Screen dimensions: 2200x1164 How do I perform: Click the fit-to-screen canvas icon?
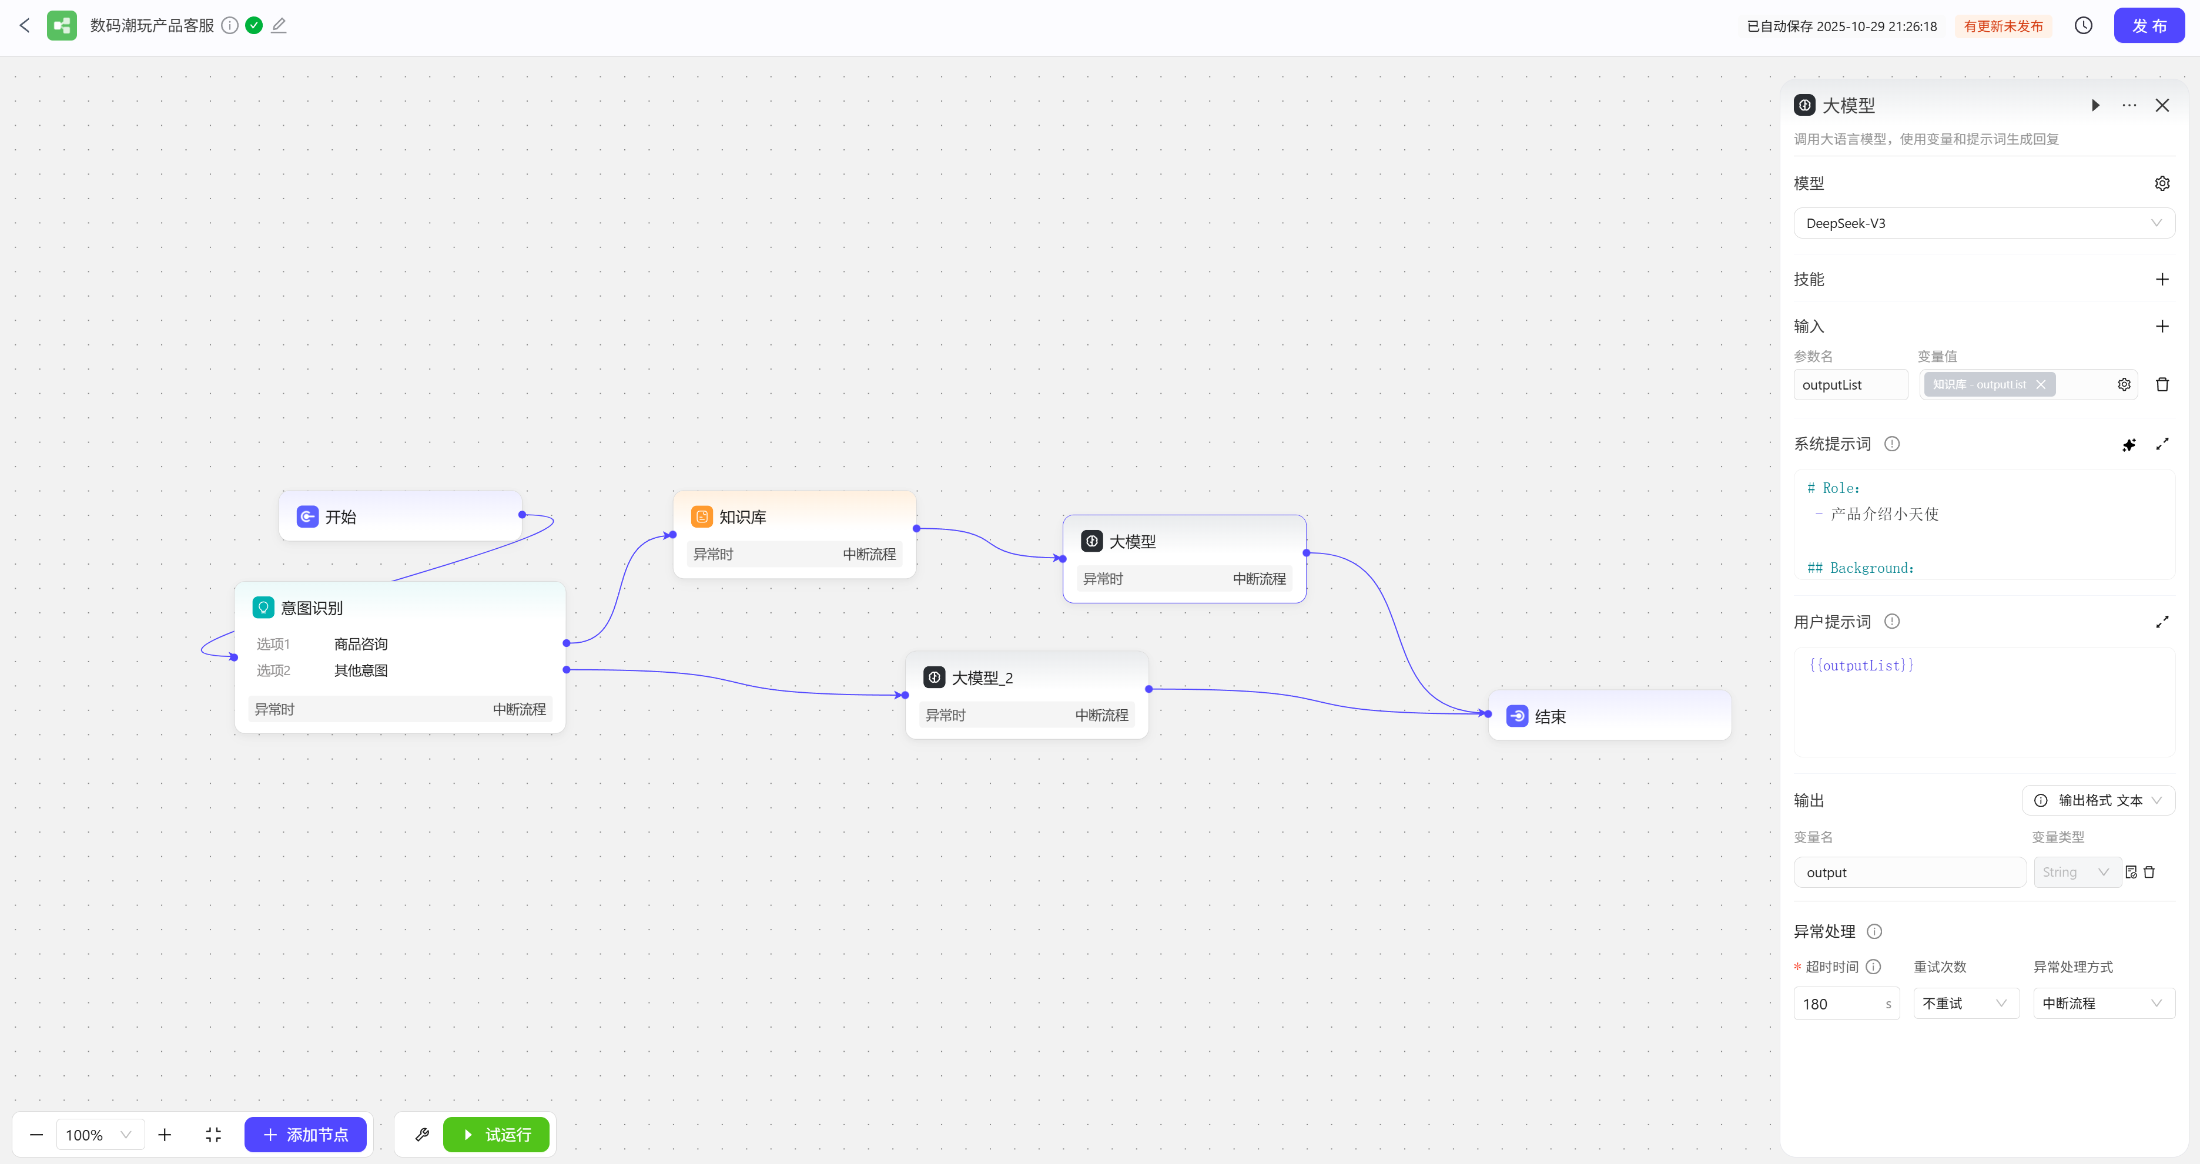pos(213,1134)
